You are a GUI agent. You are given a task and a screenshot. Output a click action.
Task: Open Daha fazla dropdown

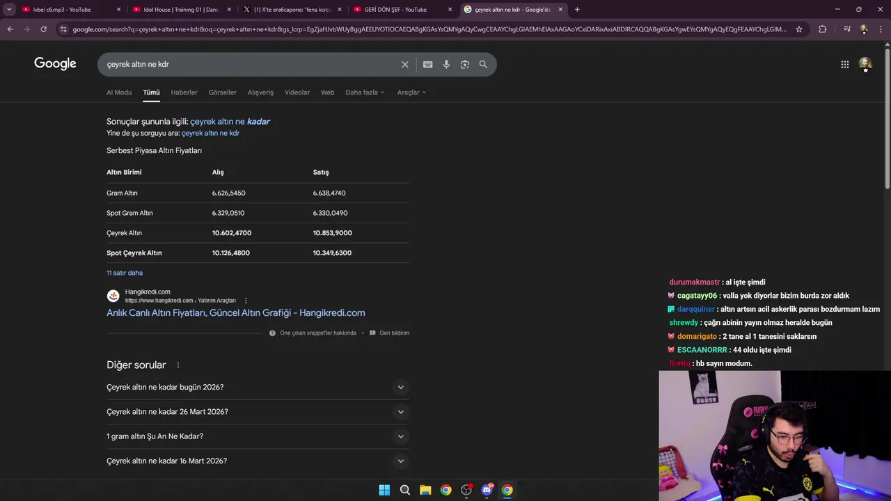[x=365, y=93]
